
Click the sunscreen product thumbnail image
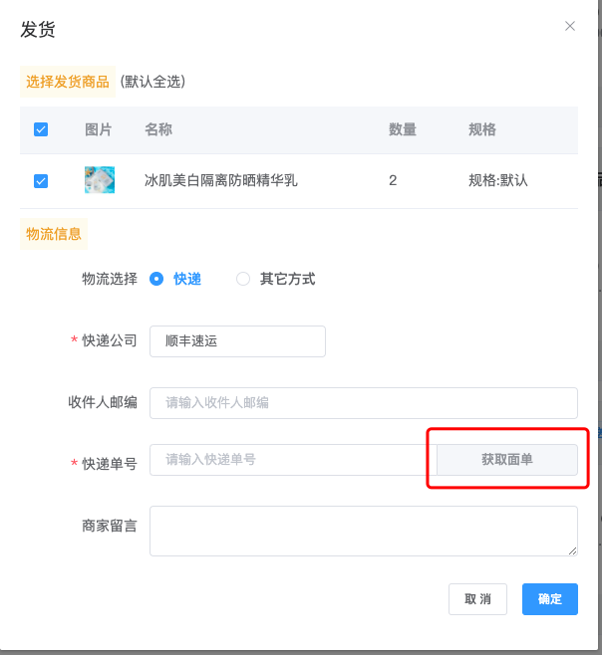(100, 180)
